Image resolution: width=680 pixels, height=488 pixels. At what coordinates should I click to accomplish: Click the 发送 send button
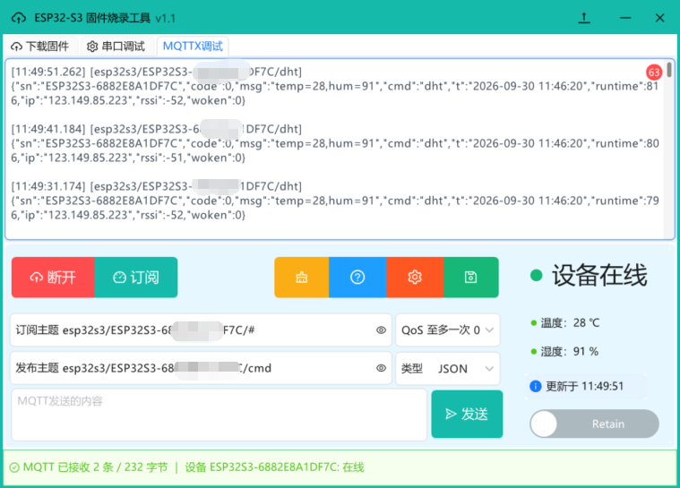467,414
